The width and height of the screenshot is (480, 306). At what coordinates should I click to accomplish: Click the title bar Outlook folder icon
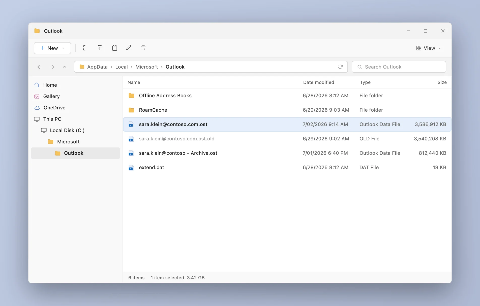(37, 31)
